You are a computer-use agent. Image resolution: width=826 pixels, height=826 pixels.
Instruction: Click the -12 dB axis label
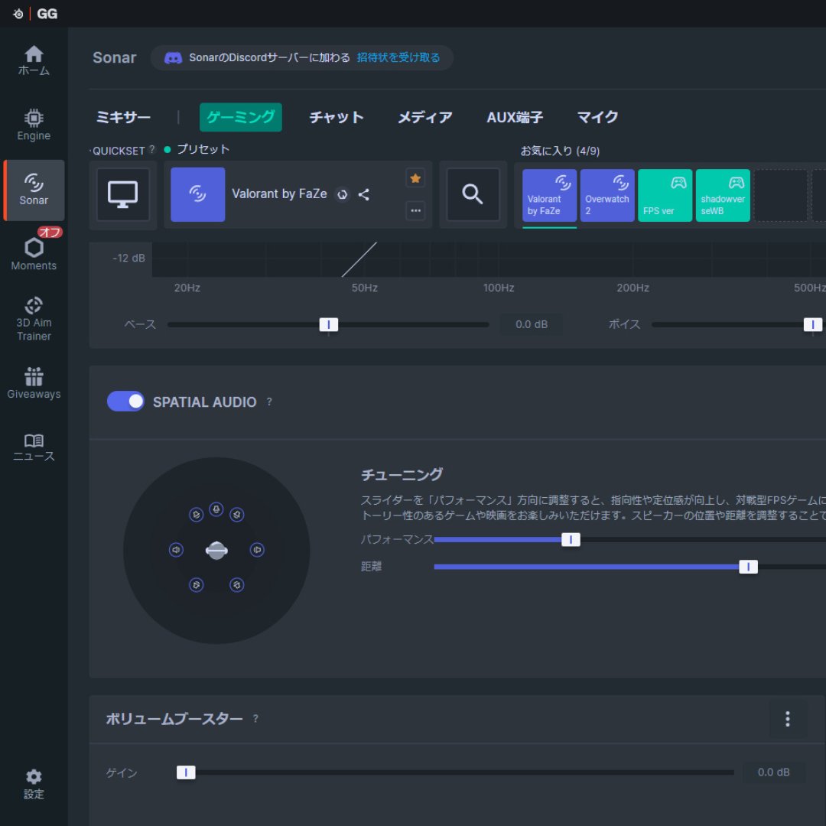point(128,259)
